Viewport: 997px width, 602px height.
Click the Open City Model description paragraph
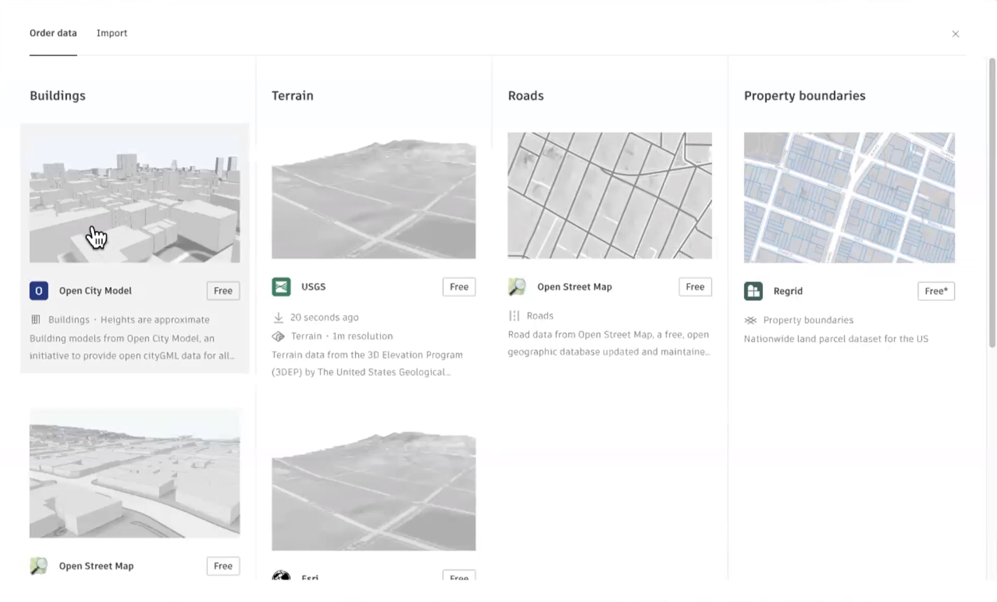click(132, 347)
